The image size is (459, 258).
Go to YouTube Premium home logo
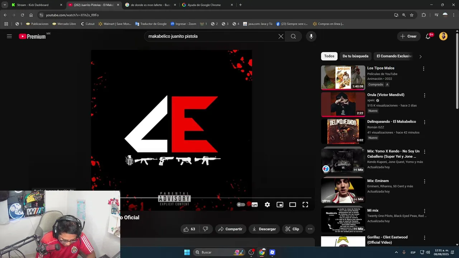coord(32,36)
